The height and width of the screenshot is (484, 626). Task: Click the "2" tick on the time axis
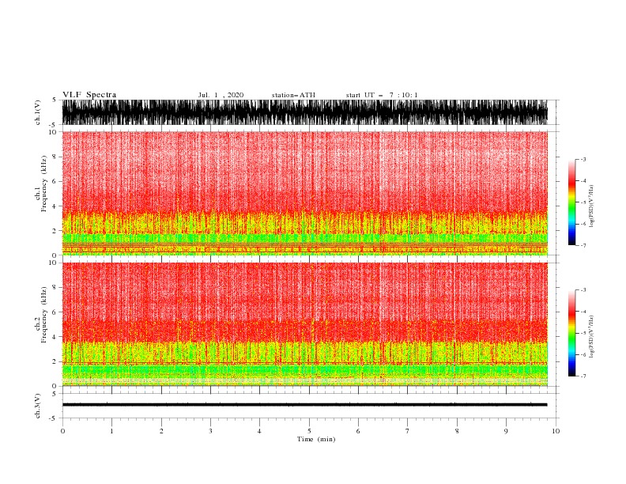[161, 431]
